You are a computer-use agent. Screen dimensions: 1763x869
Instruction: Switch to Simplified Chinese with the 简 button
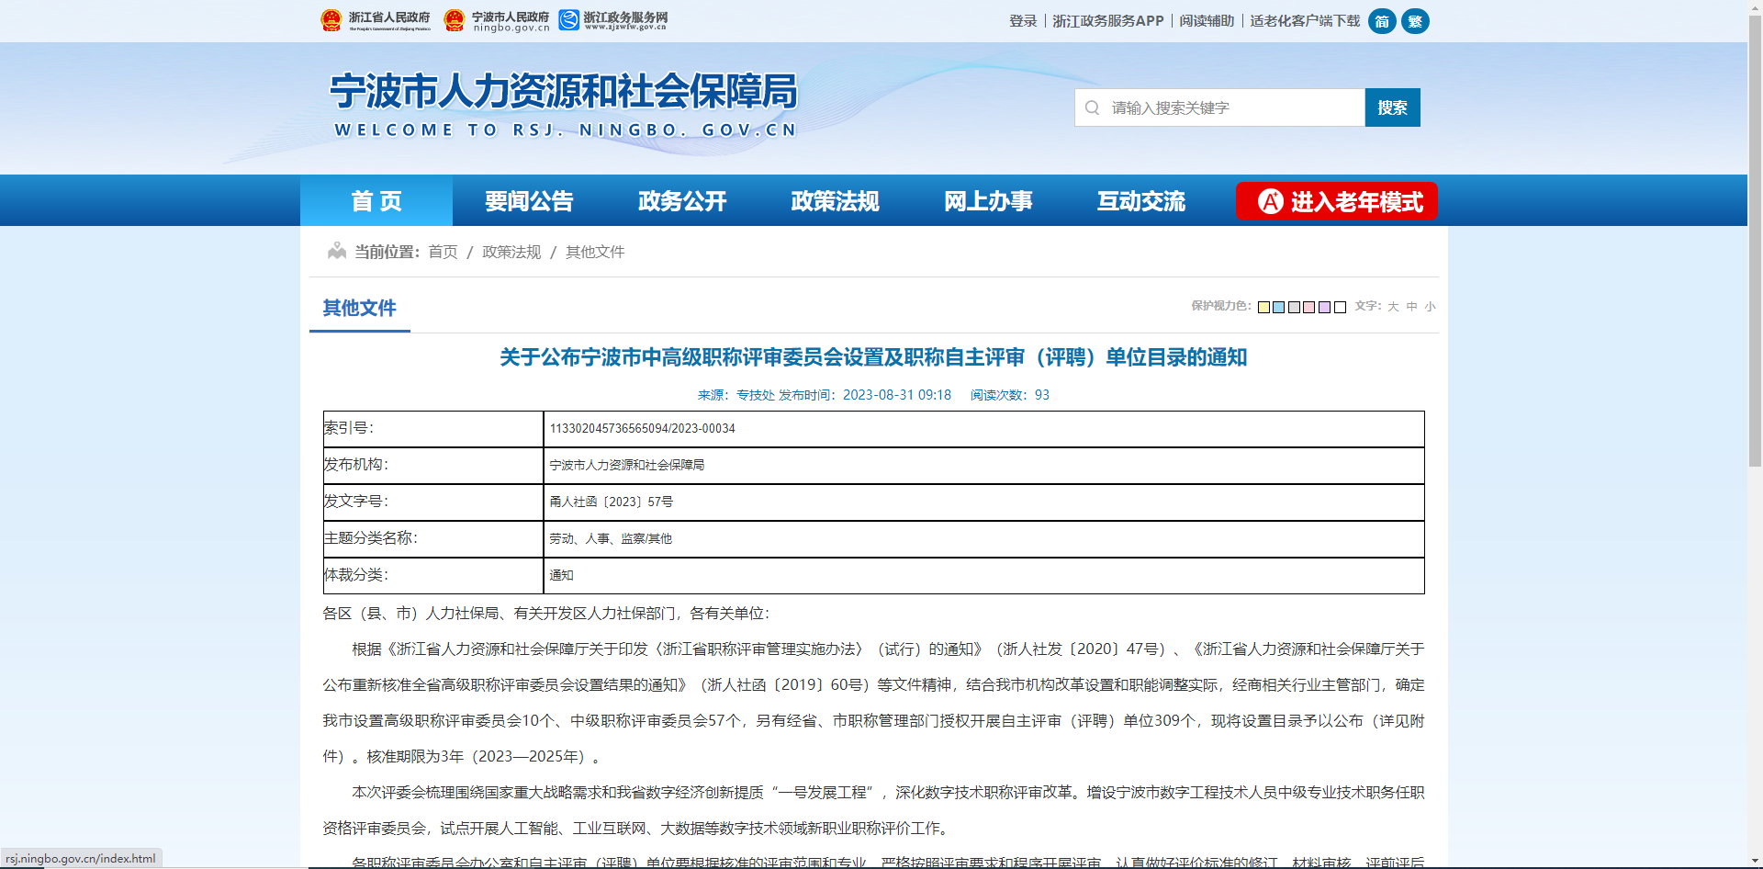[1382, 21]
